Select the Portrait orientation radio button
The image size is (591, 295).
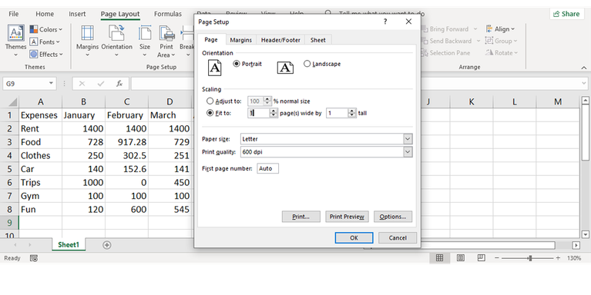[x=237, y=64]
